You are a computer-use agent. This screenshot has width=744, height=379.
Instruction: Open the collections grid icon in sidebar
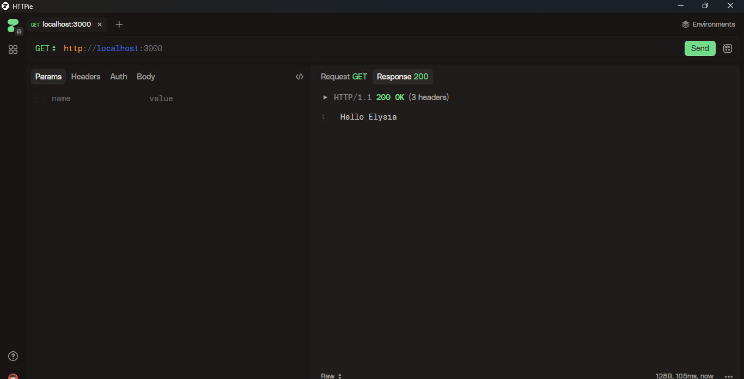13,49
